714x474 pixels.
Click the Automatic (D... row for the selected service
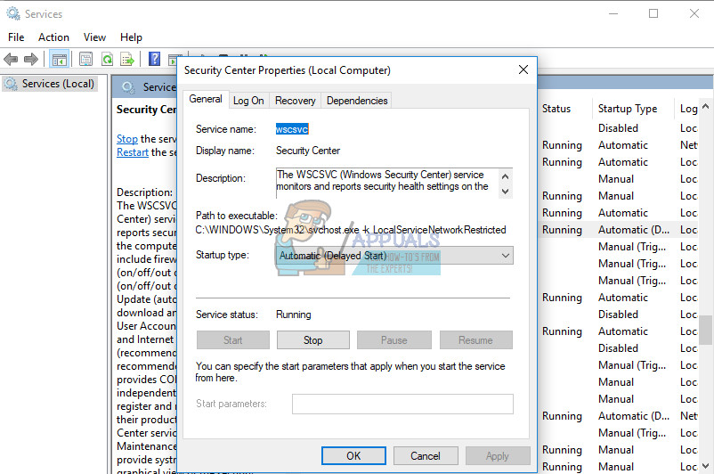pos(634,230)
